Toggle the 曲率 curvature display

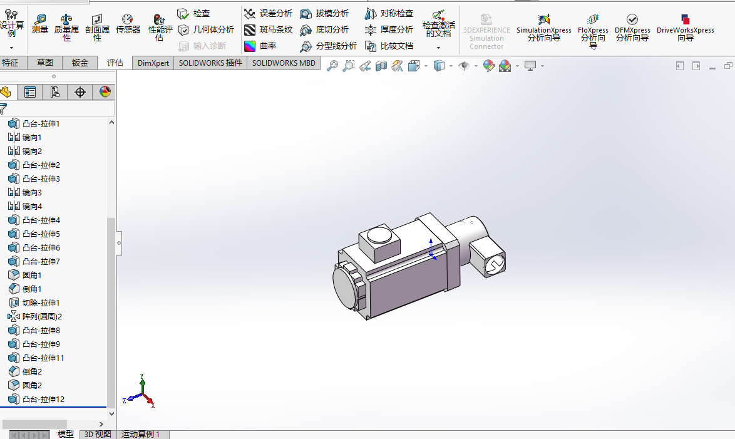261,46
